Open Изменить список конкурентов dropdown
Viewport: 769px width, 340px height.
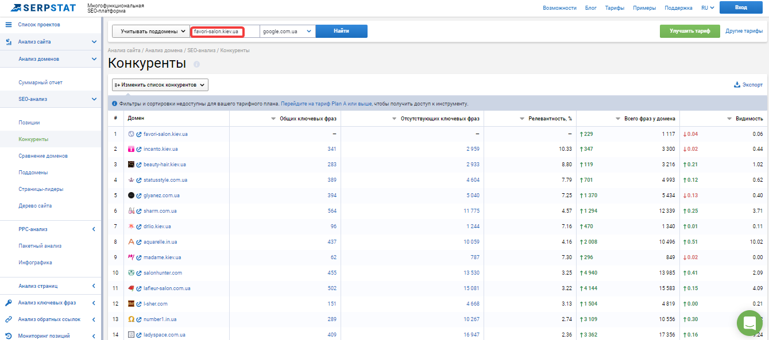[x=160, y=85]
